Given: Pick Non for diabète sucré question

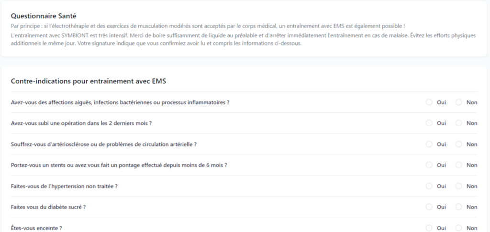Looking at the screenshot, I should pos(458,207).
